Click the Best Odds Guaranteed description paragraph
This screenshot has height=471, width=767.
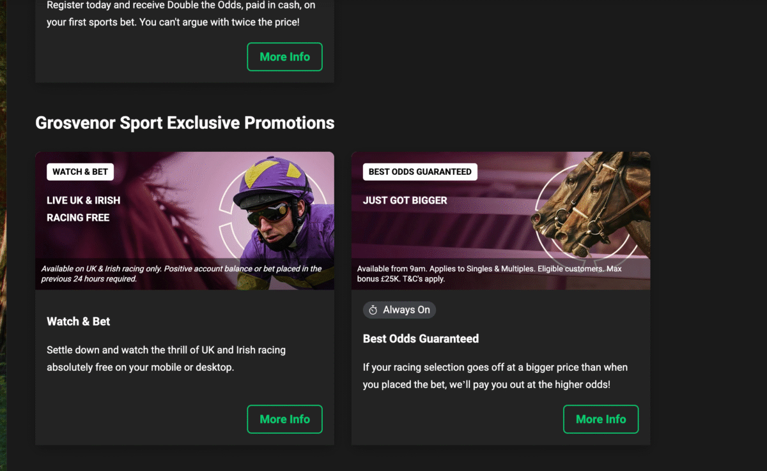[486, 376]
